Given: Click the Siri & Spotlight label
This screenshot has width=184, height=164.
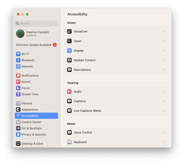Looking at the screenshot, I should click(32, 128).
